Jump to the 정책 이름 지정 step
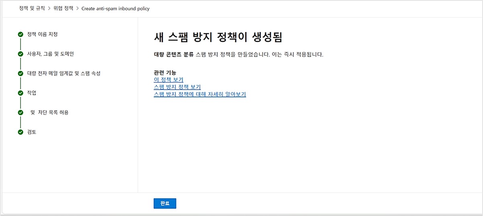The height and width of the screenshot is (216, 483). coord(42,34)
